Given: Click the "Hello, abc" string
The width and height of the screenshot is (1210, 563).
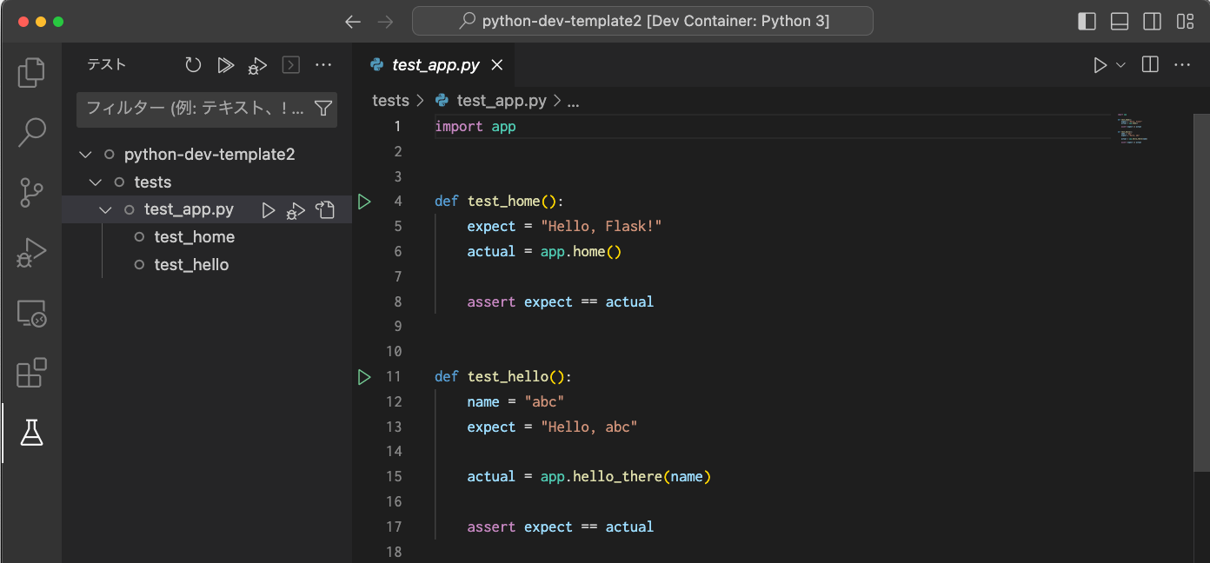Looking at the screenshot, I should click(589, 427).
